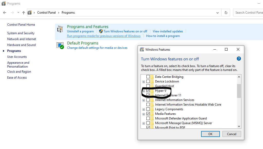Click the Back navigation arrow
This screenshot has height=149, width=263.
pos(5,13)
